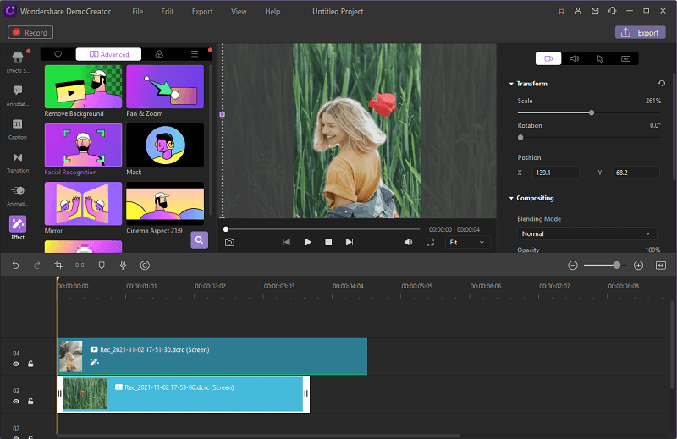Open the Blending Mode dropdown
The height and width of the screenshot is (439, 677).
[586, 233]
